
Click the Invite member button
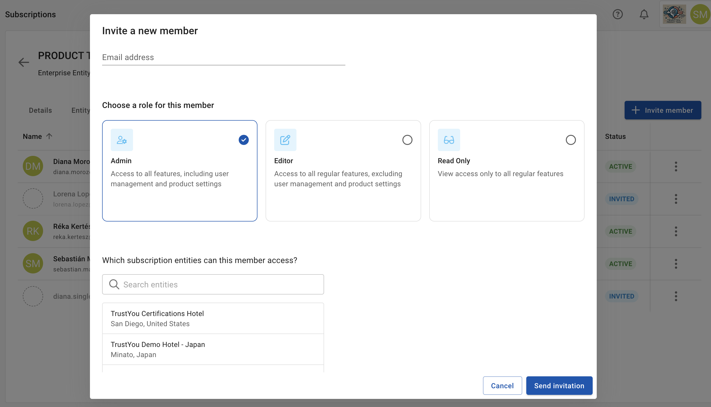click(x=663, y=110)
